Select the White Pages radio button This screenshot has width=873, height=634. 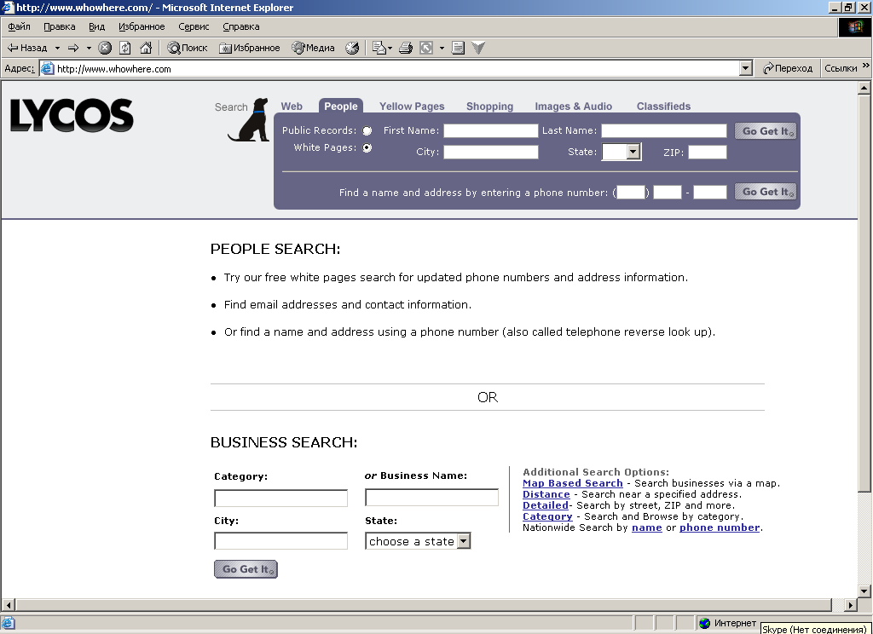click(367, 148)
